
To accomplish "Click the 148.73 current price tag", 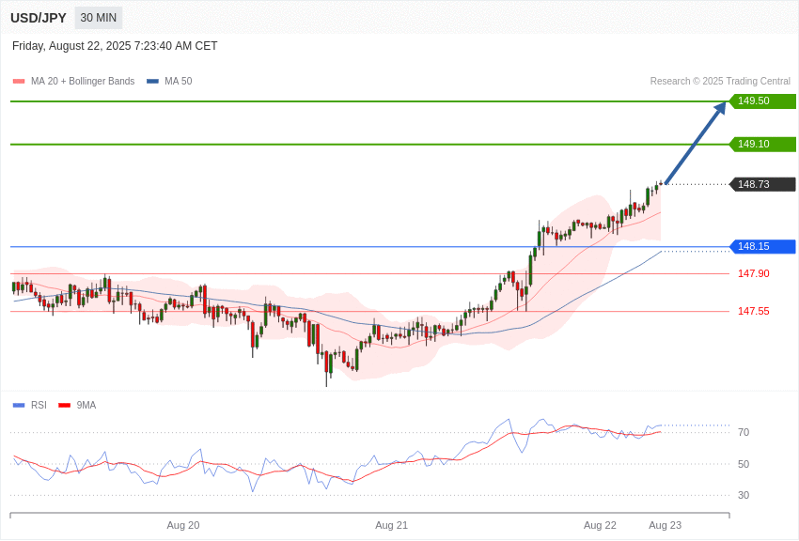I will [x=762, y=185].
